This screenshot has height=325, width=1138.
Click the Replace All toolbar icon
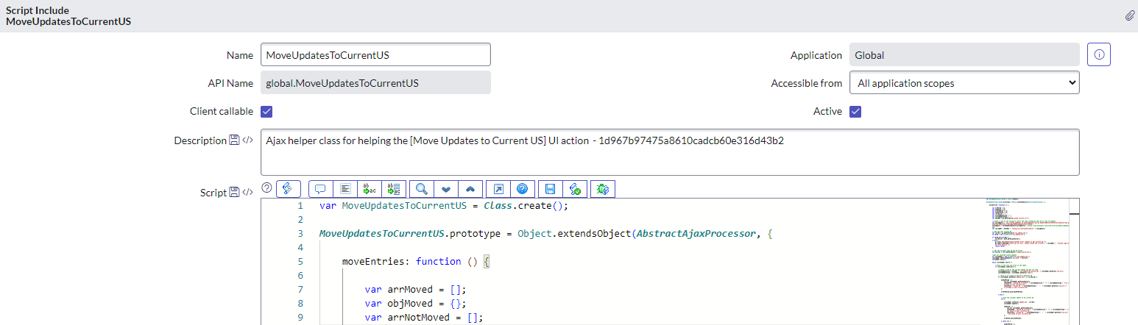(393, 189)
